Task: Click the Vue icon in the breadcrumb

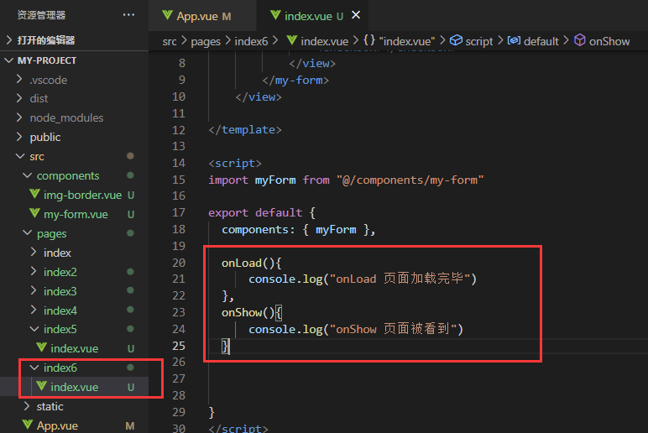Action: 292,40
